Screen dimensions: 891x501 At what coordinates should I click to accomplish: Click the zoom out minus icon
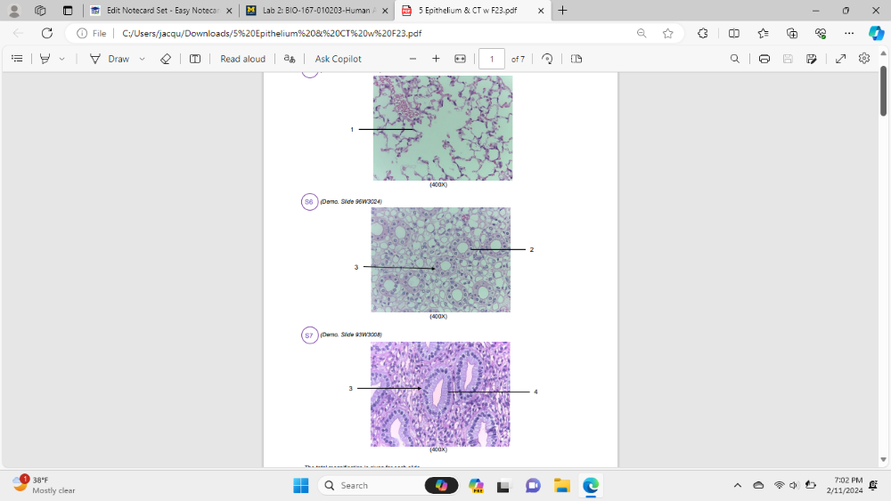click(413, 59)
